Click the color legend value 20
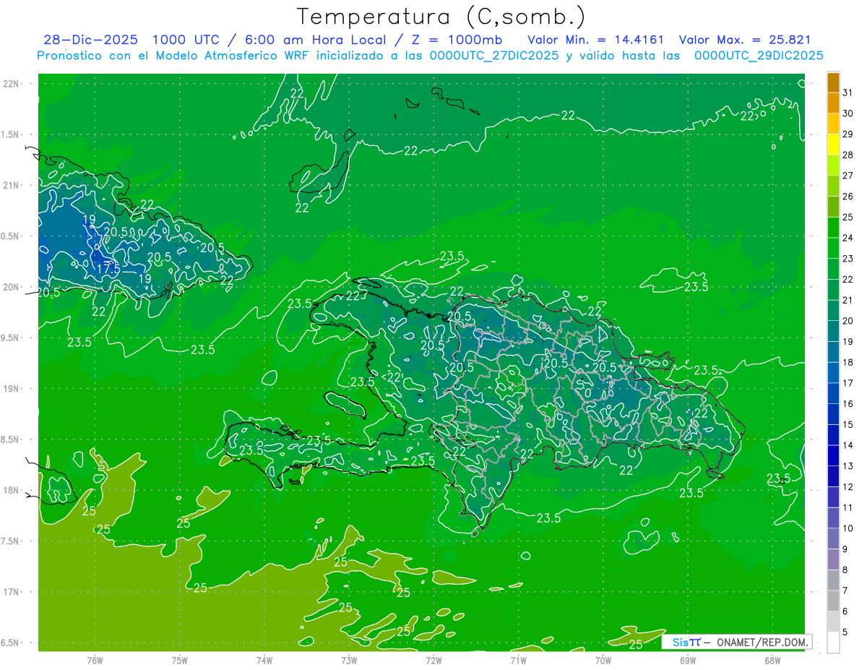This screenshot has height=670, width=867. 848,321
